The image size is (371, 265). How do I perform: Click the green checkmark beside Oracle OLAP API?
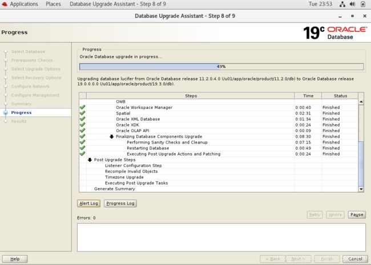pyautogui.click(x=82, y=131)
